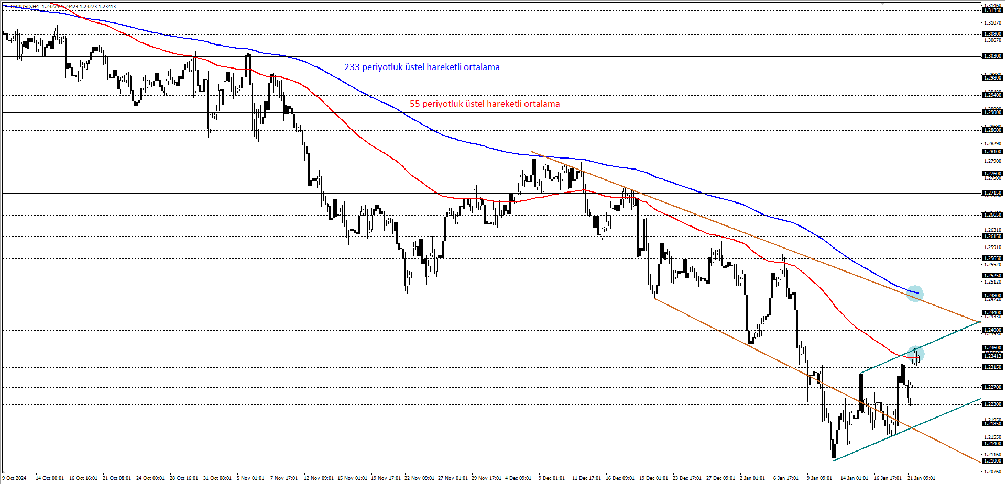Screen dimensions: 1006x485
Task: Click the 1.30800 price level tag
Action: 992,34
